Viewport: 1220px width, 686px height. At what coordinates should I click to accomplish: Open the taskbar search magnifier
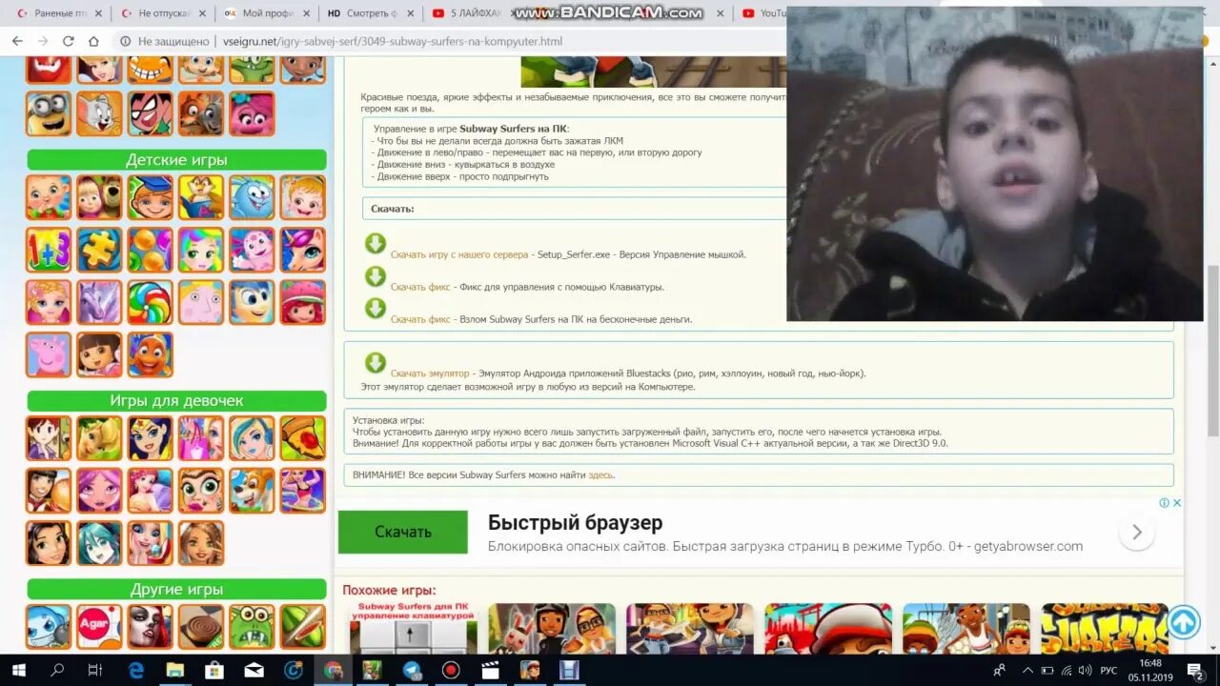click(x=57, y=670)
